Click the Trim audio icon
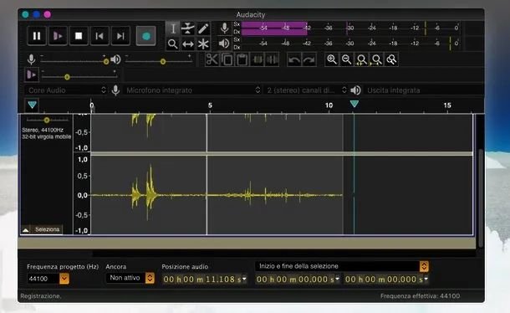This screenshot has width=510, height=313. click(258, 59)
